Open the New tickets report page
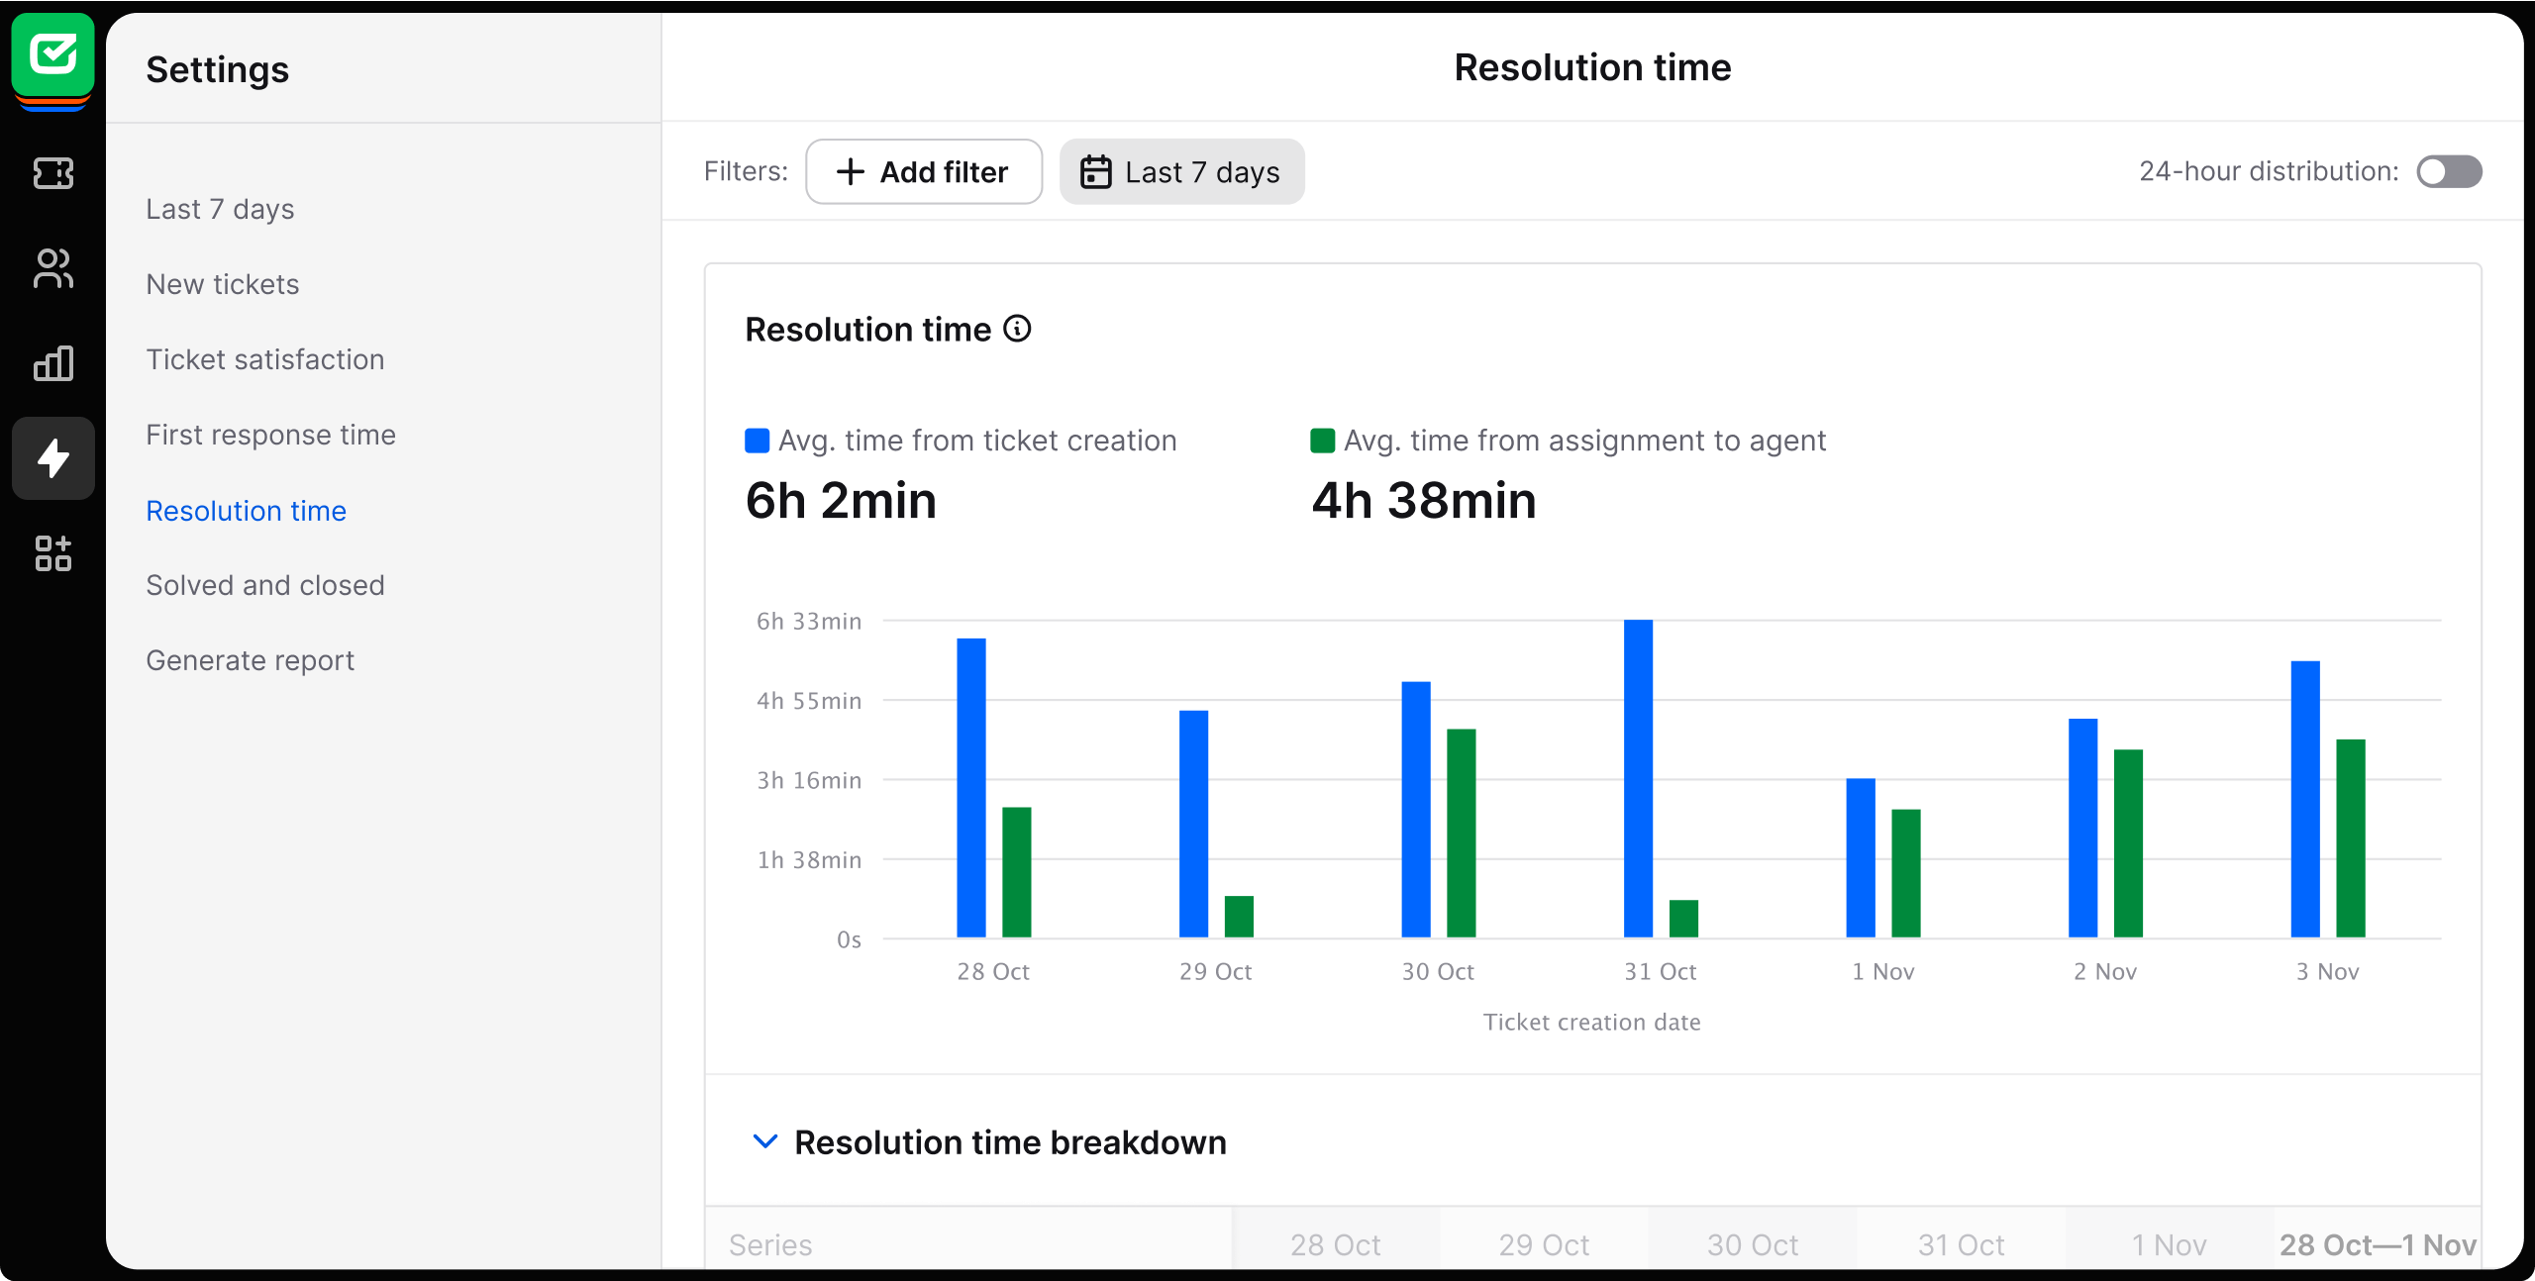The width and height of the screenshot is (2535, 1281). click(x=223, y=284)
